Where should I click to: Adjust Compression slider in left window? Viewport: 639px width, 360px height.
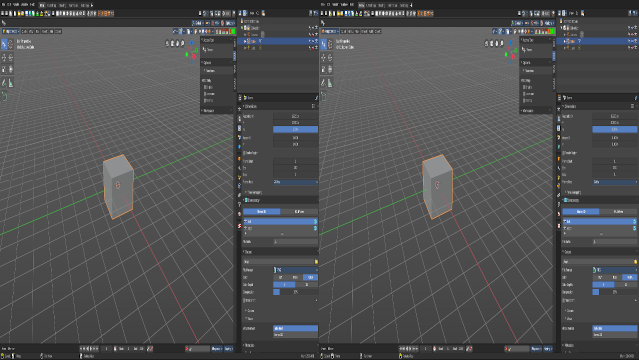[x=296, y=292]
